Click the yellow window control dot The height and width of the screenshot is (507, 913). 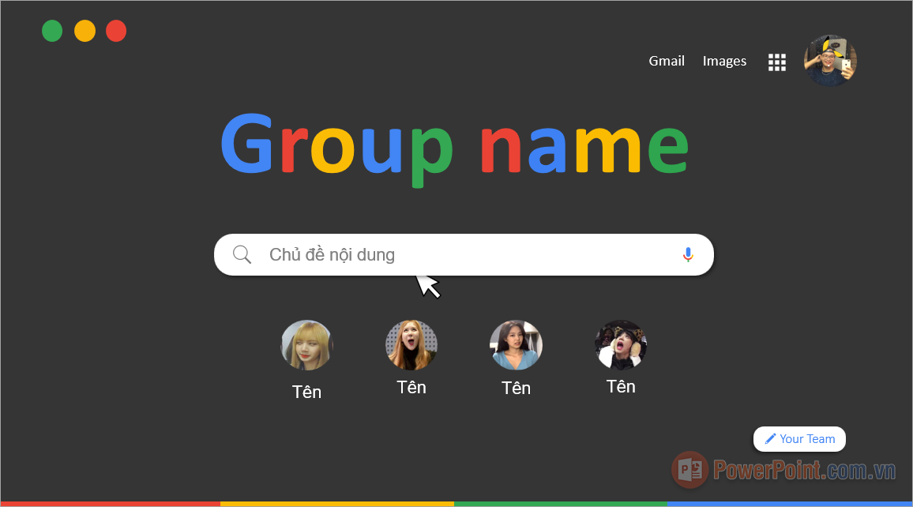[85, 31]
